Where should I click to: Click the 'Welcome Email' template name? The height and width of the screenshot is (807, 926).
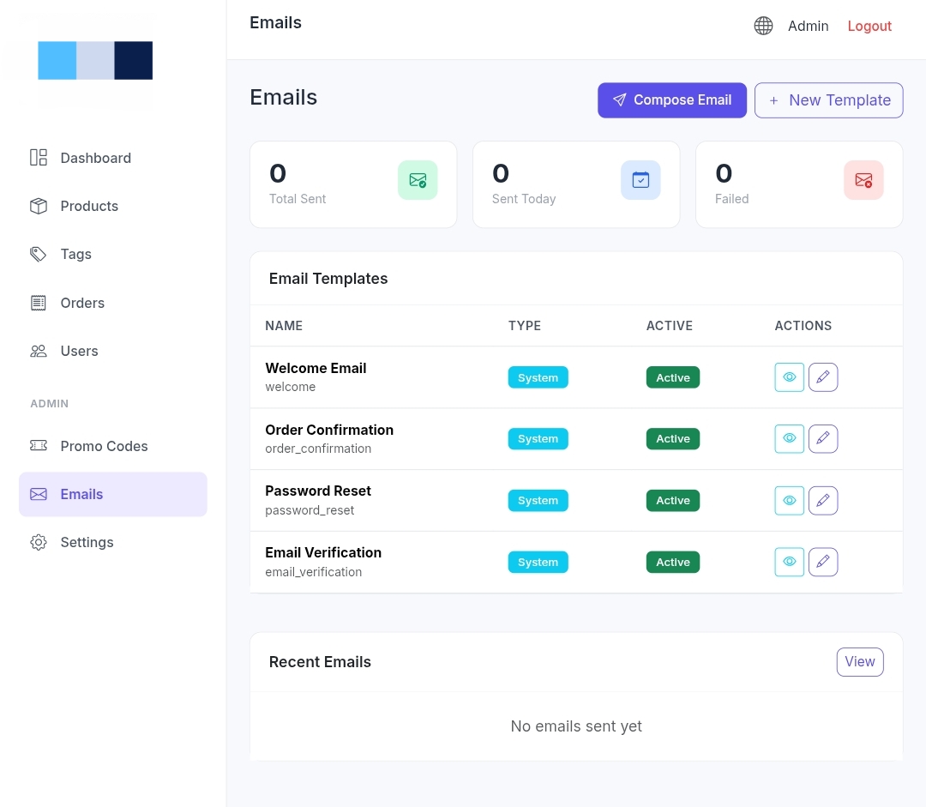pyautogui.click(x=316, y=368)
